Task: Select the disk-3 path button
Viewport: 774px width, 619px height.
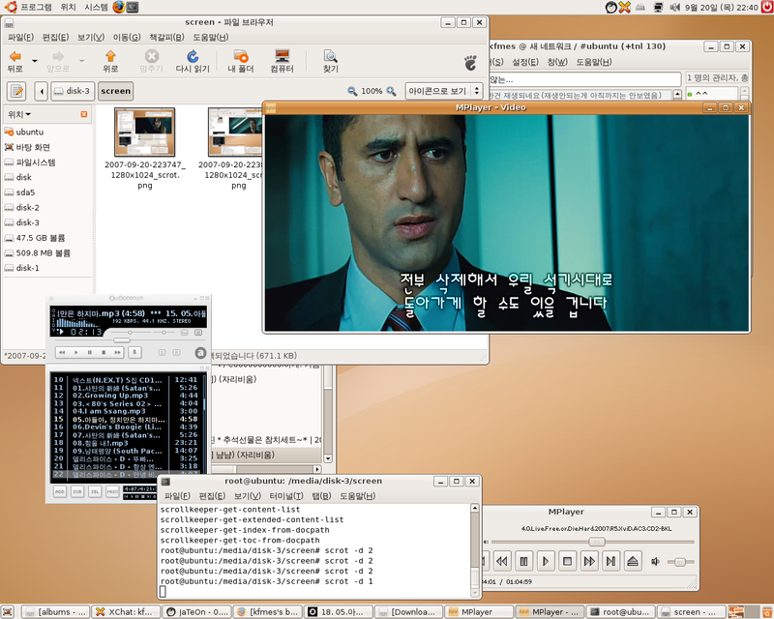Action: [73, 91]
